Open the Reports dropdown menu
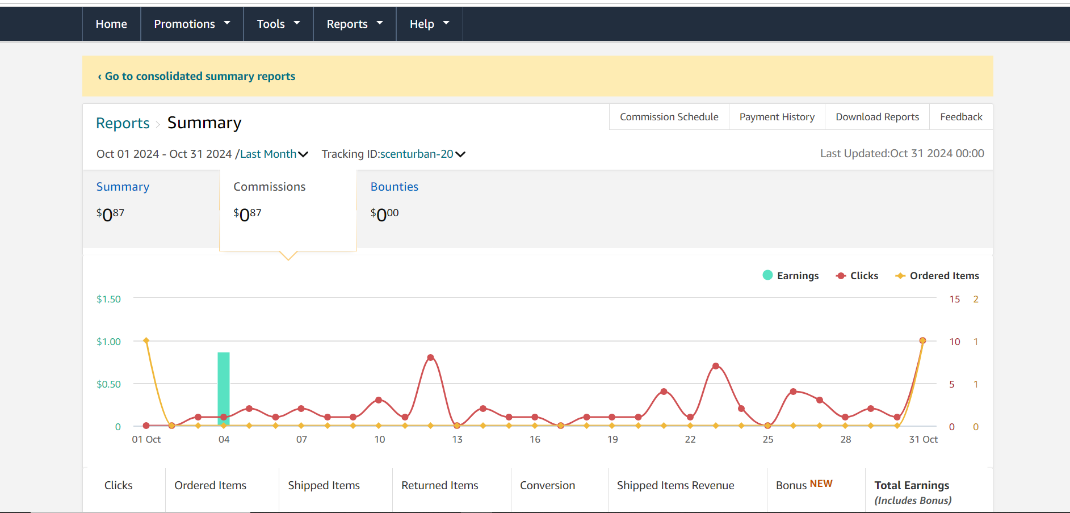 pos(355,24)
